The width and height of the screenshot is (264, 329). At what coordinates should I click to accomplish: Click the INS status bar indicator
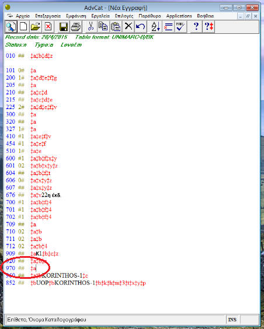click(x=232, y=320)
